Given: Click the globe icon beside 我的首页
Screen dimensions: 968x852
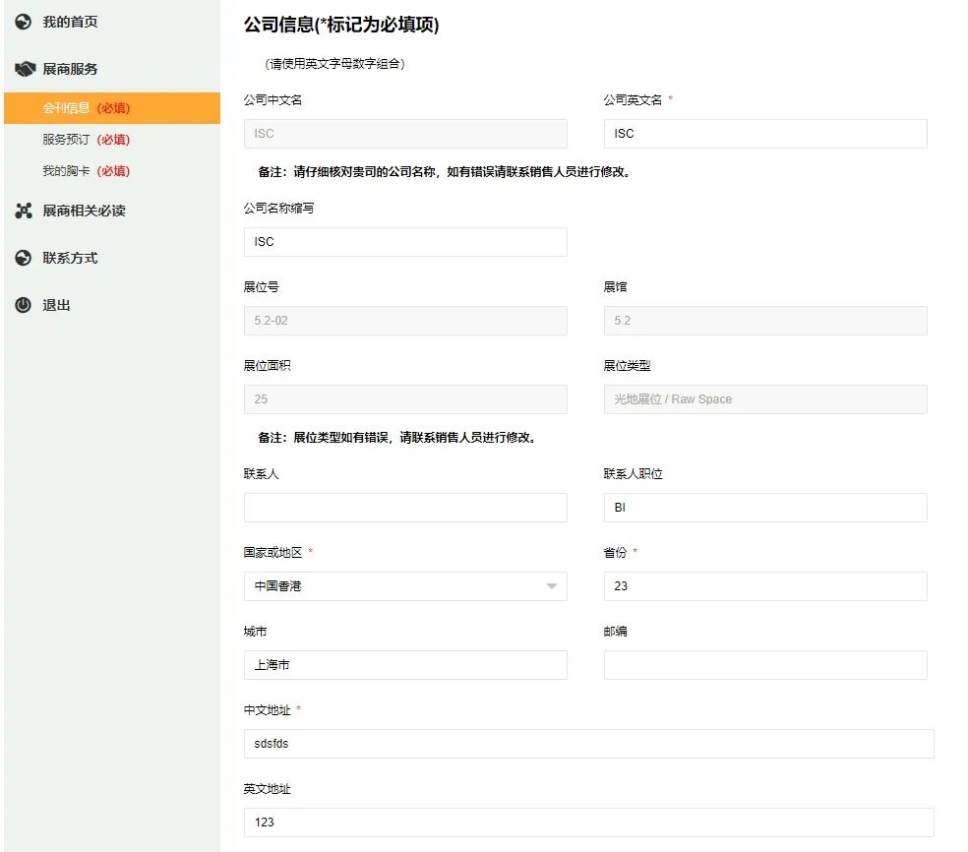Looking at the screenshot, I should pyautogui.click(x=24, y=22).
